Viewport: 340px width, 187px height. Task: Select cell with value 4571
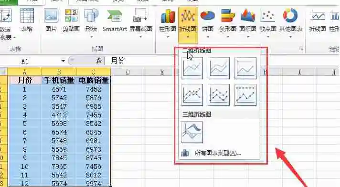click(x=59, y=89)
